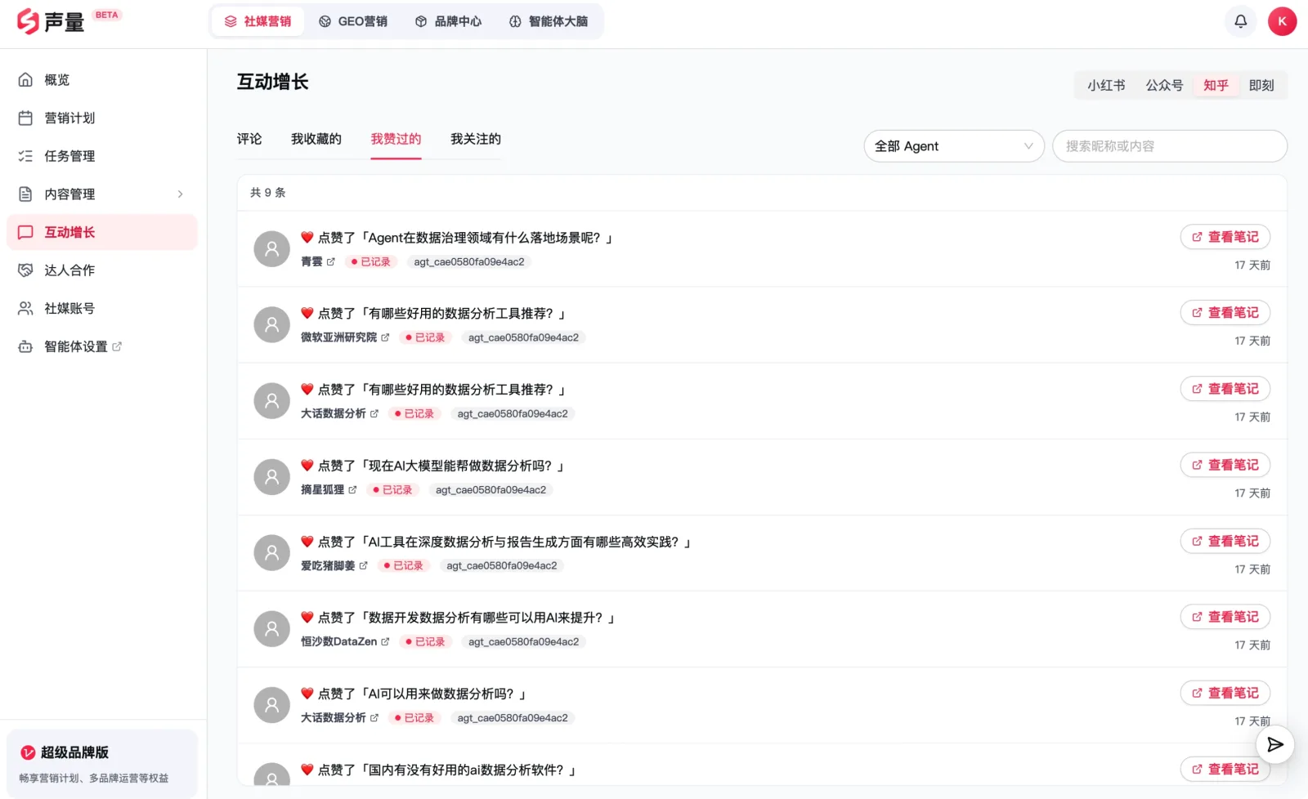Open external link icon beside 恒沙数DataZen

coord(385,642)
